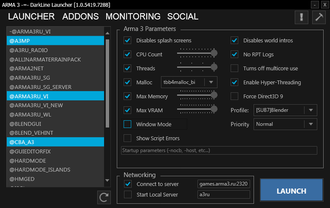The height and width of the screenshot is (208, 330).
Task: Enable Start Local Server checkbox
Action: [128, 194]
